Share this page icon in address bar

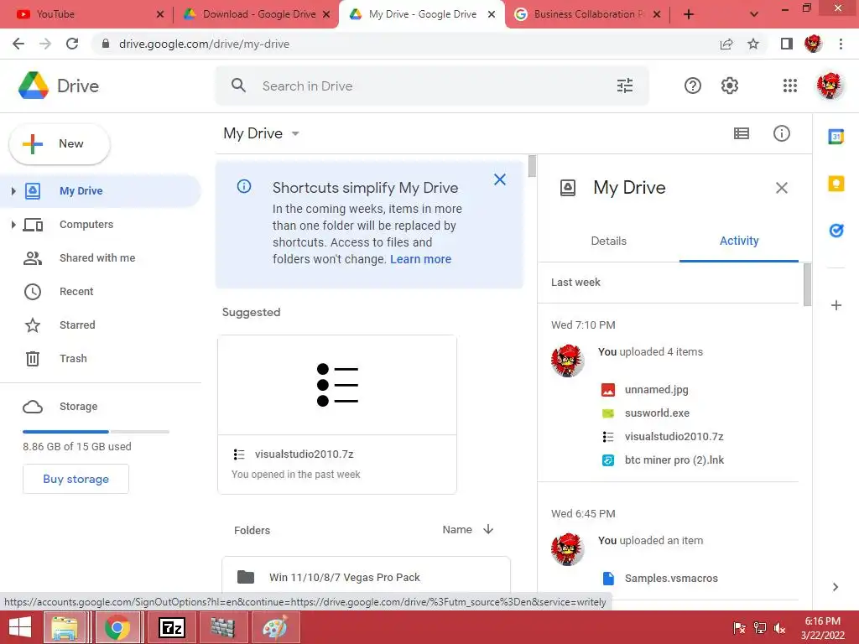pyautogui.click(x=726, y=44)
